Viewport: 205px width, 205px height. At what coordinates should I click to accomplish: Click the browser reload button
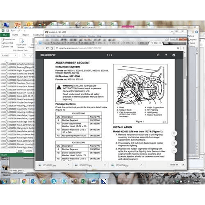pos(48,48)
